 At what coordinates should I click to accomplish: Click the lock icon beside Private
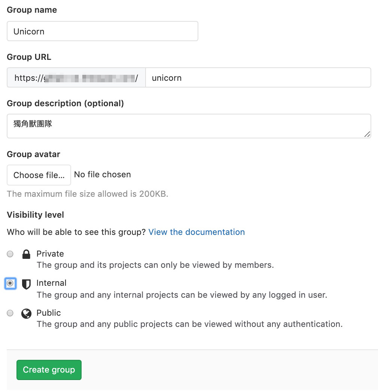tap(26, 254)
